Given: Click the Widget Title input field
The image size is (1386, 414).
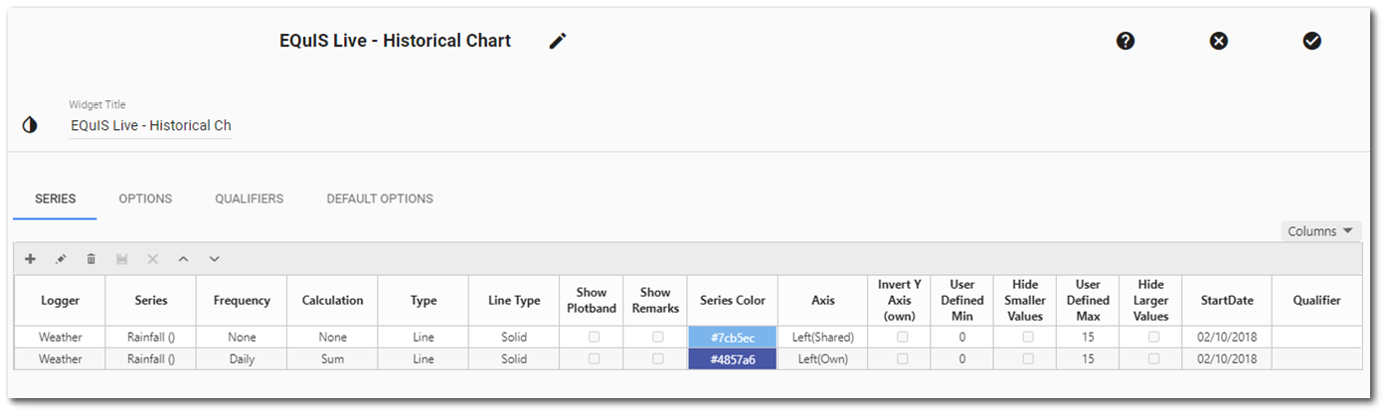Looking at the screenshot, I should click(150, 126).
